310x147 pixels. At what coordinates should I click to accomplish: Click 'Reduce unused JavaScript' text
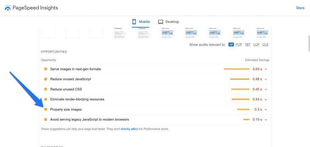point(71,79)
